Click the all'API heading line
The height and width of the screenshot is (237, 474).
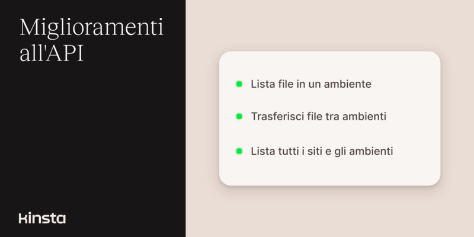[52, 54]
